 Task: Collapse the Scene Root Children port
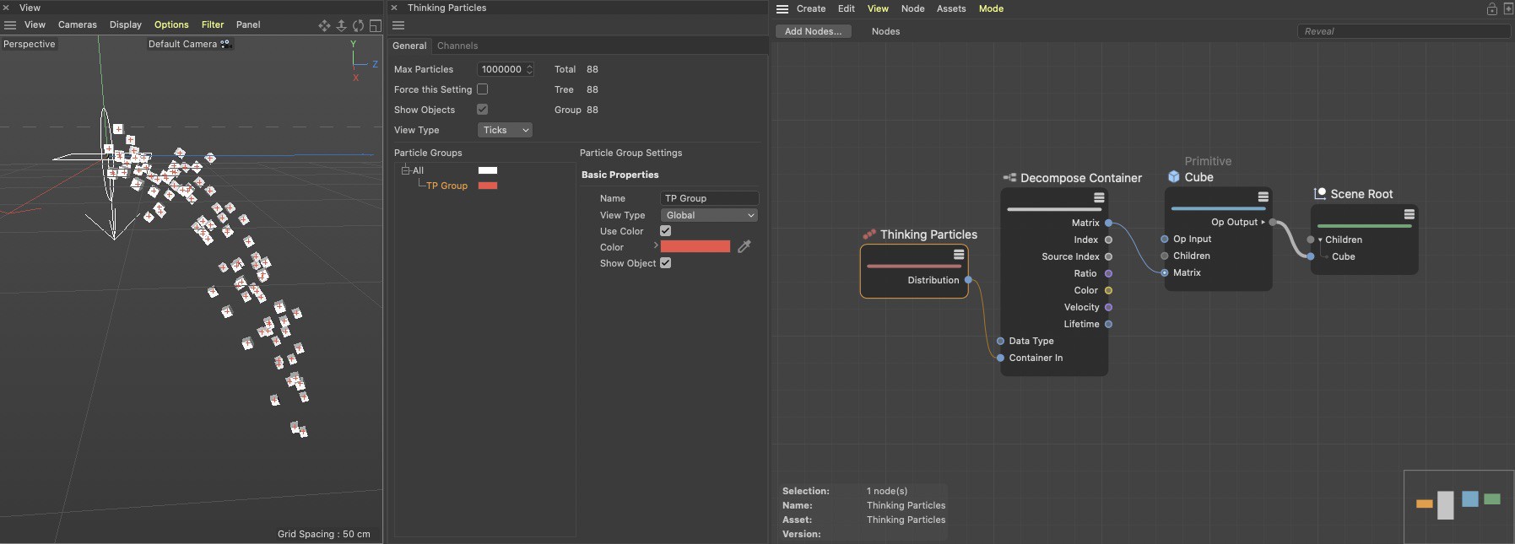(x=1320, y=240)
